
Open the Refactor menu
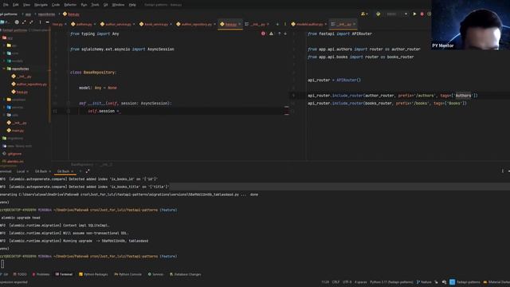point(70,5)
